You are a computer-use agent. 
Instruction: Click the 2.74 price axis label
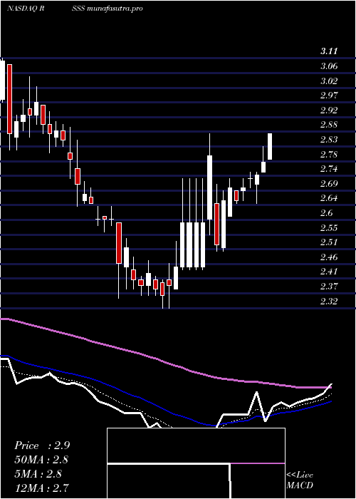tap(329, 169)
